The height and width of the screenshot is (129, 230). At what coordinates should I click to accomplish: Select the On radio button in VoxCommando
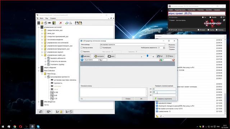tap(203, 17)
